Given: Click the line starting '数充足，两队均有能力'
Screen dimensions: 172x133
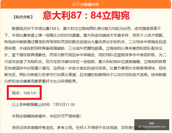Looking at the screenshot, I should pos(85,75).
